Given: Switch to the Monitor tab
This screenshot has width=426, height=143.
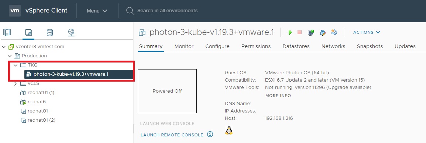Looking at the screenshot, I should coord(184,46).
